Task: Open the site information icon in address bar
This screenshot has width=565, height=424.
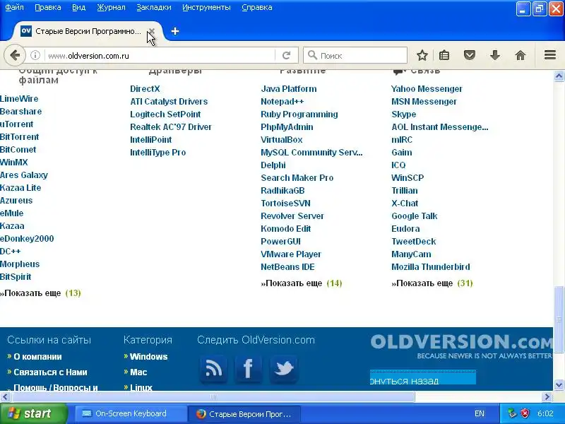Action: pyautogui.click(x=35, y=55)
